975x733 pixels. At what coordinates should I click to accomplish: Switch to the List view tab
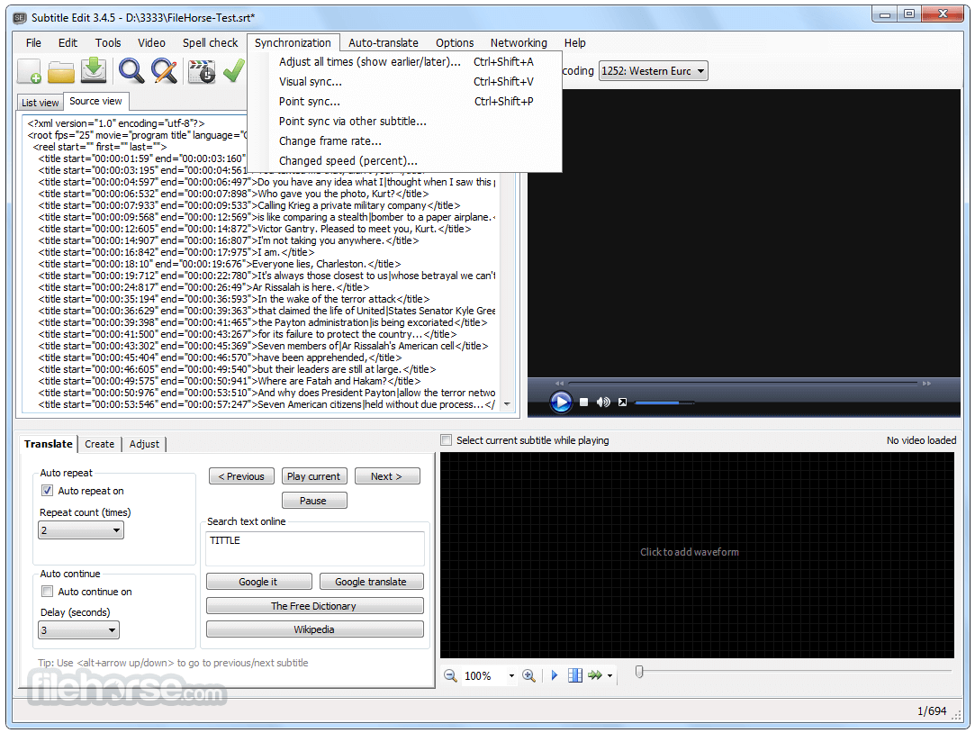click(40, 103)
